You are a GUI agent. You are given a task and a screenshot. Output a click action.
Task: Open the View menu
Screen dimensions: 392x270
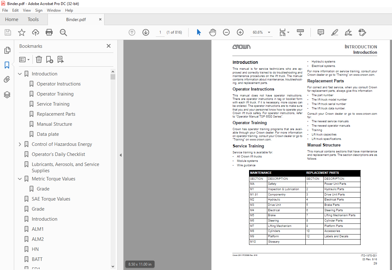27,10
